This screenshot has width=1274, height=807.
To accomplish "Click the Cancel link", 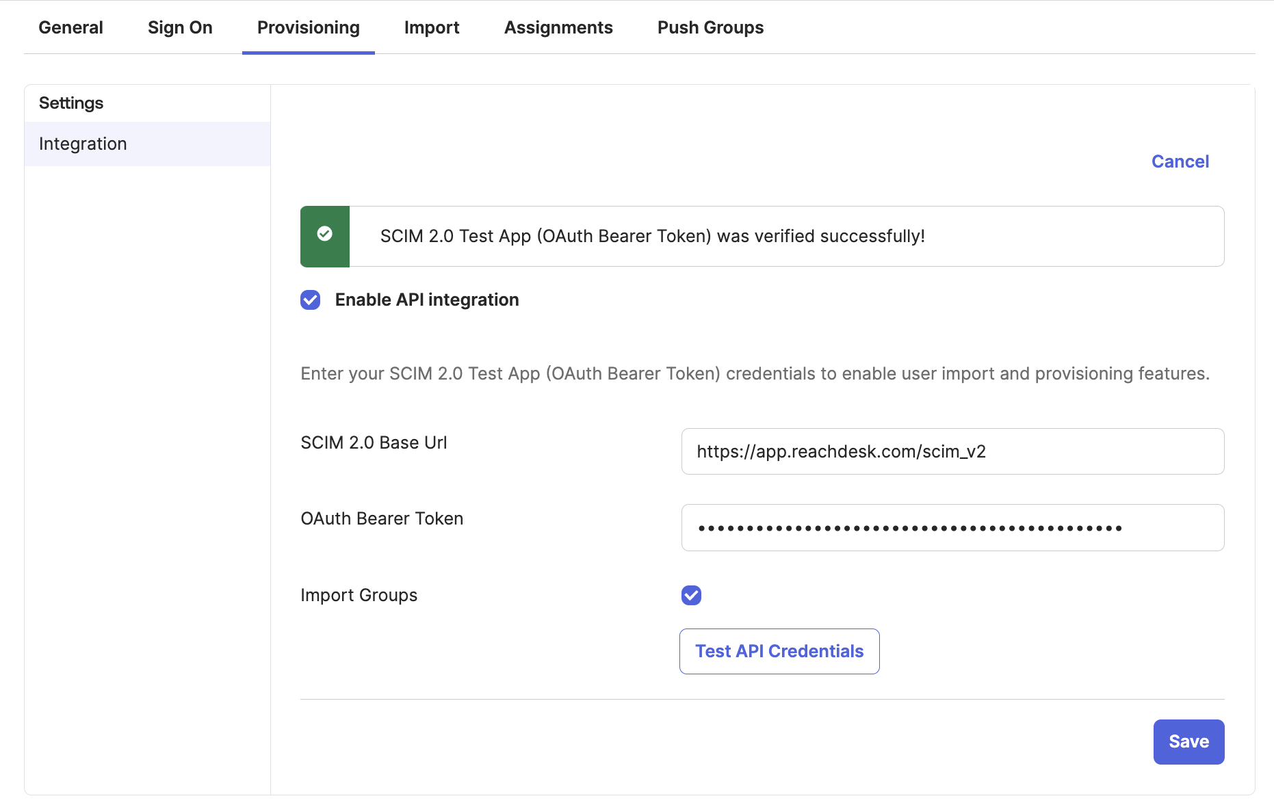I will point(1180,161).
